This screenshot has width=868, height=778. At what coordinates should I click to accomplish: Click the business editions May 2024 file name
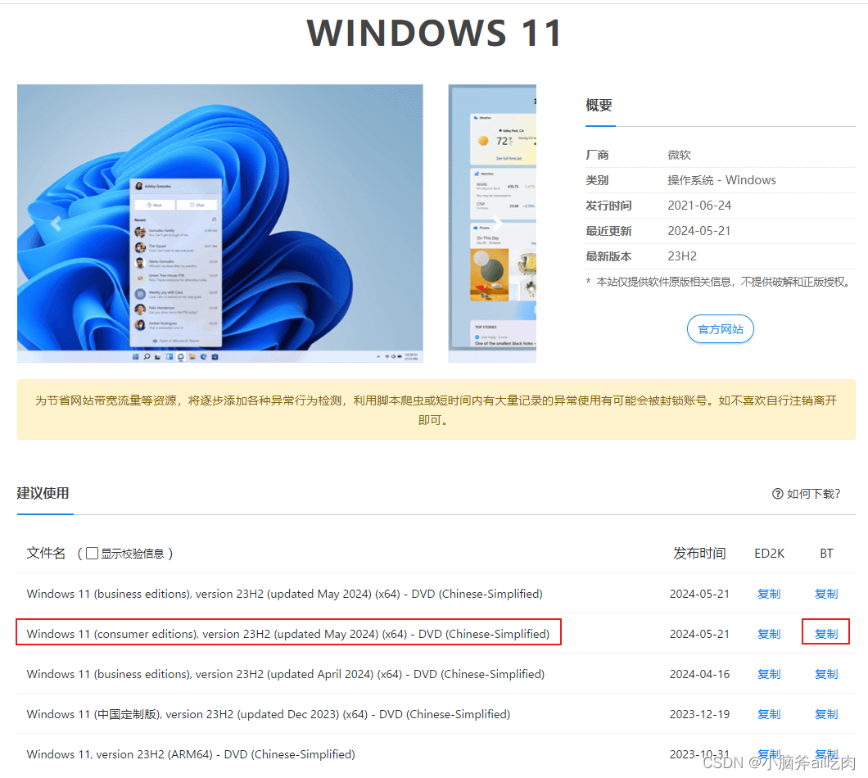coord(284,594)
